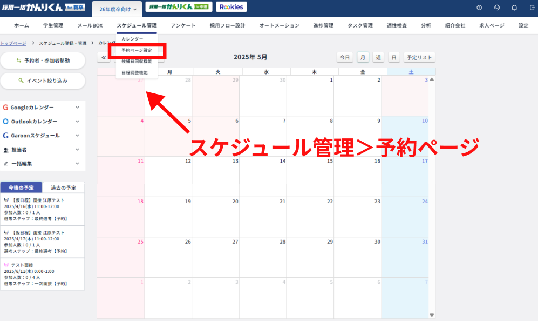Open support via the headset icon
This screenshot has width=538, height=321.
(x=496, y=8)
